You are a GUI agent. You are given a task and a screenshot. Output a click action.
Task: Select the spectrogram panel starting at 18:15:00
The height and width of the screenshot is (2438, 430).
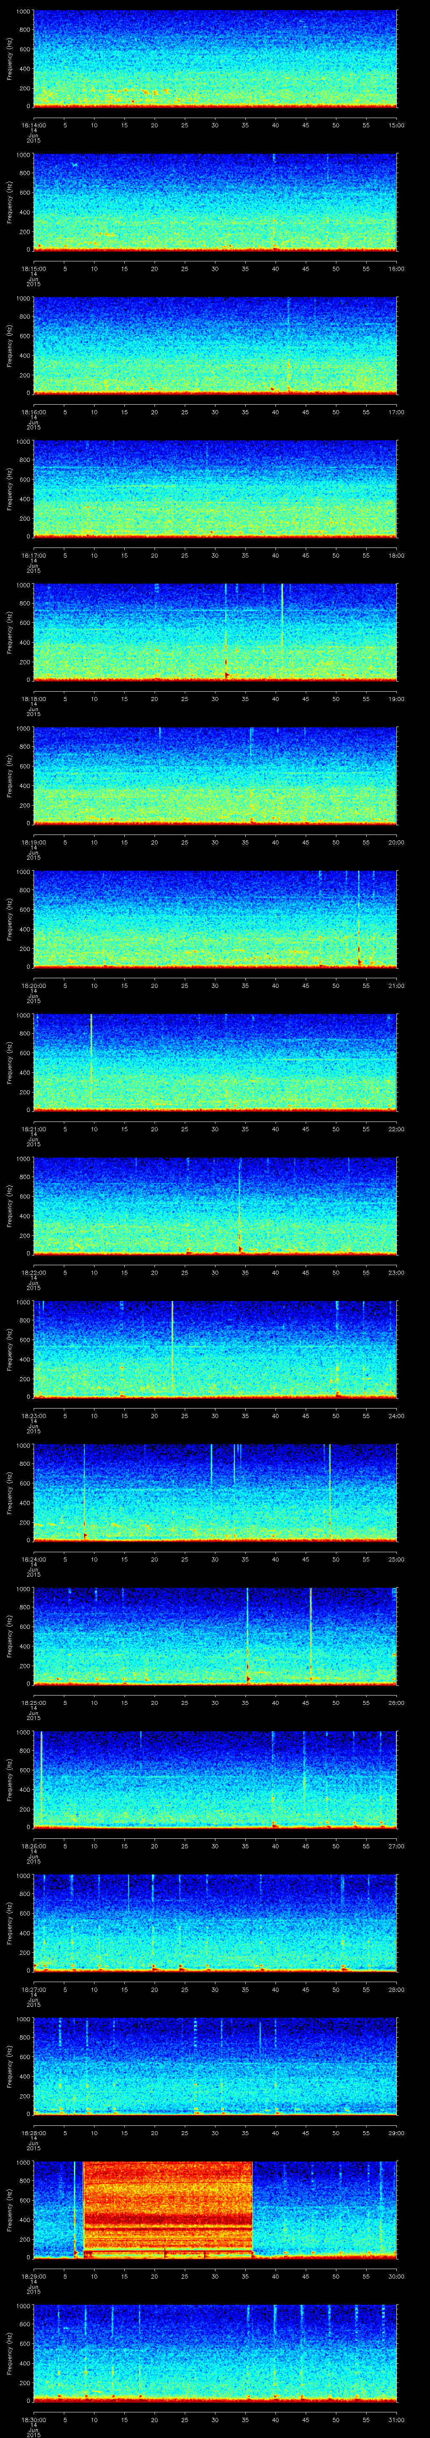tap(215, 202)
